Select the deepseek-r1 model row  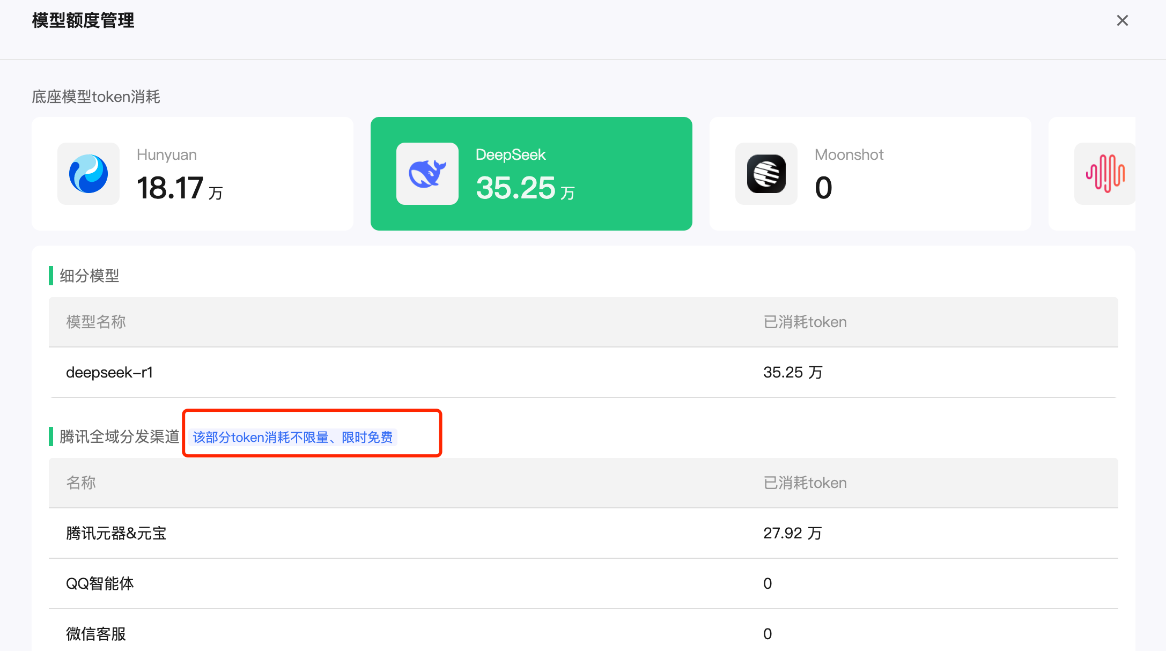584,372
